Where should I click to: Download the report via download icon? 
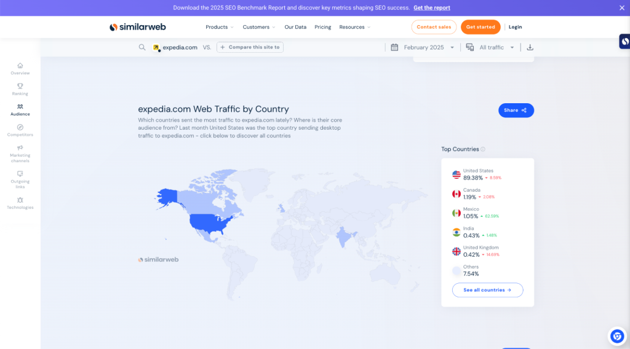530,47
